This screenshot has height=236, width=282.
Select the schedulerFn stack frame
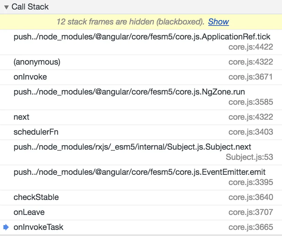pos(36,132)
